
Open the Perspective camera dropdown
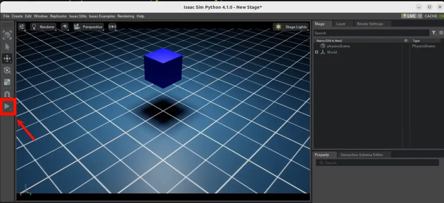[x=88, y=27]
